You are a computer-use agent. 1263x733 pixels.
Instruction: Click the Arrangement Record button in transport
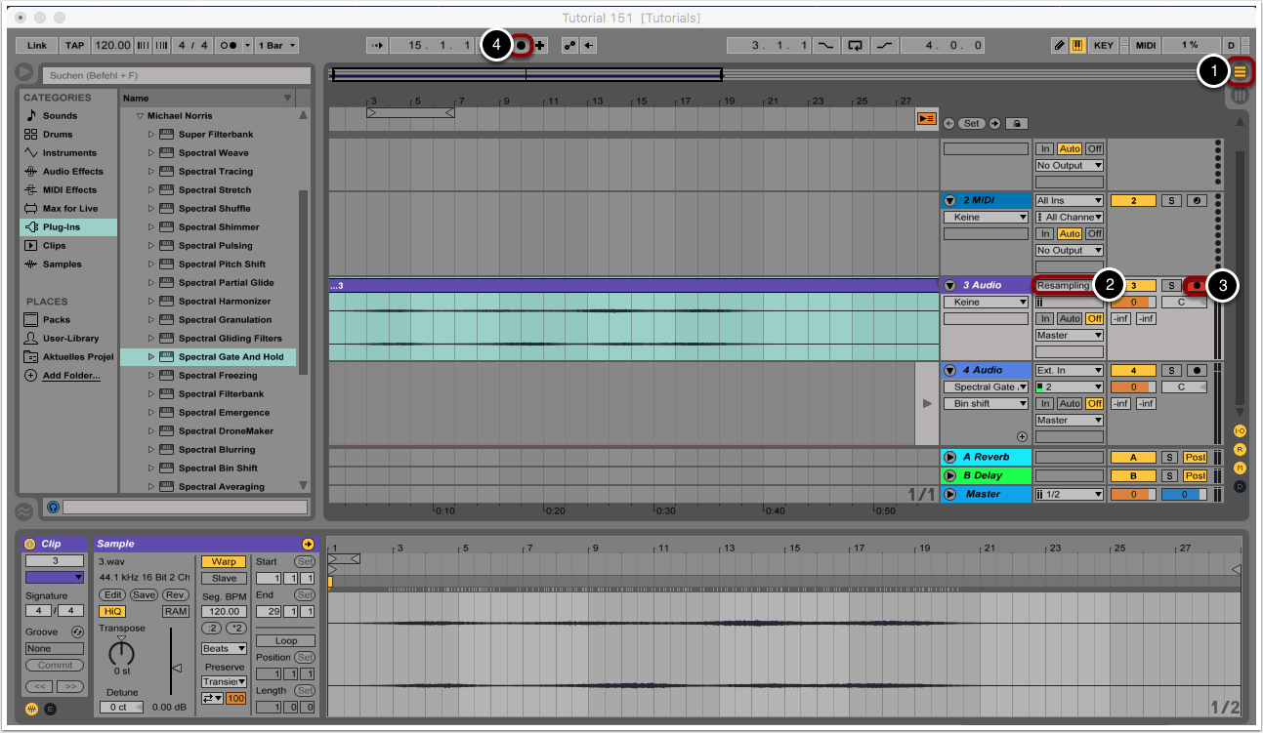coord(522,45)
